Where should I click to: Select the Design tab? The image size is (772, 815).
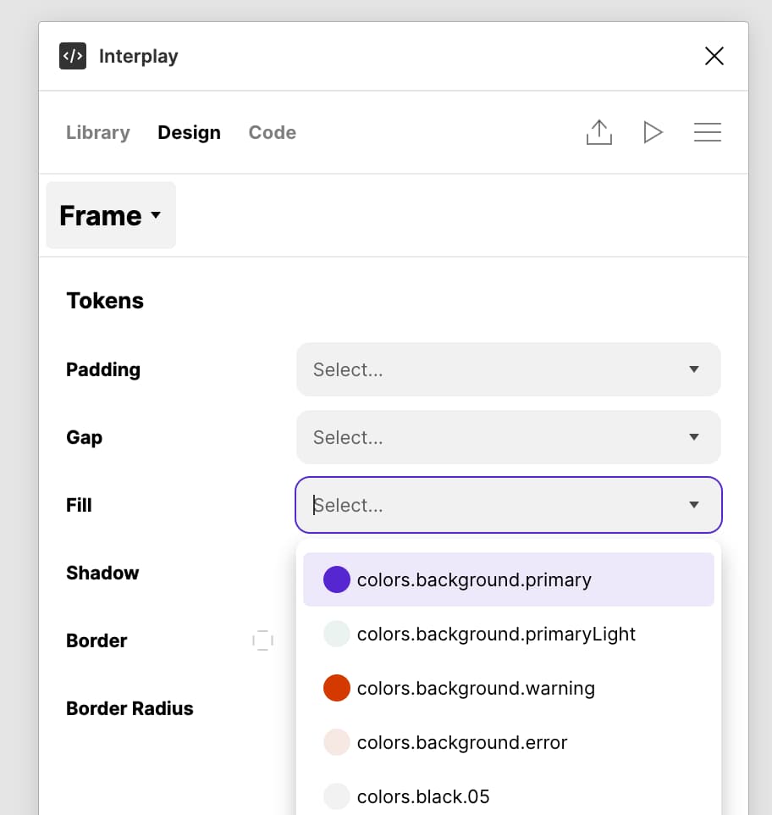(189, 132)
